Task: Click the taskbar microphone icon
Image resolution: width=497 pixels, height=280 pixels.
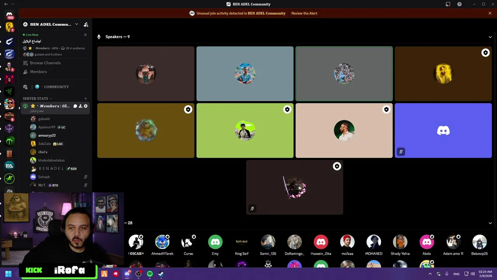Action: point(447,274)
